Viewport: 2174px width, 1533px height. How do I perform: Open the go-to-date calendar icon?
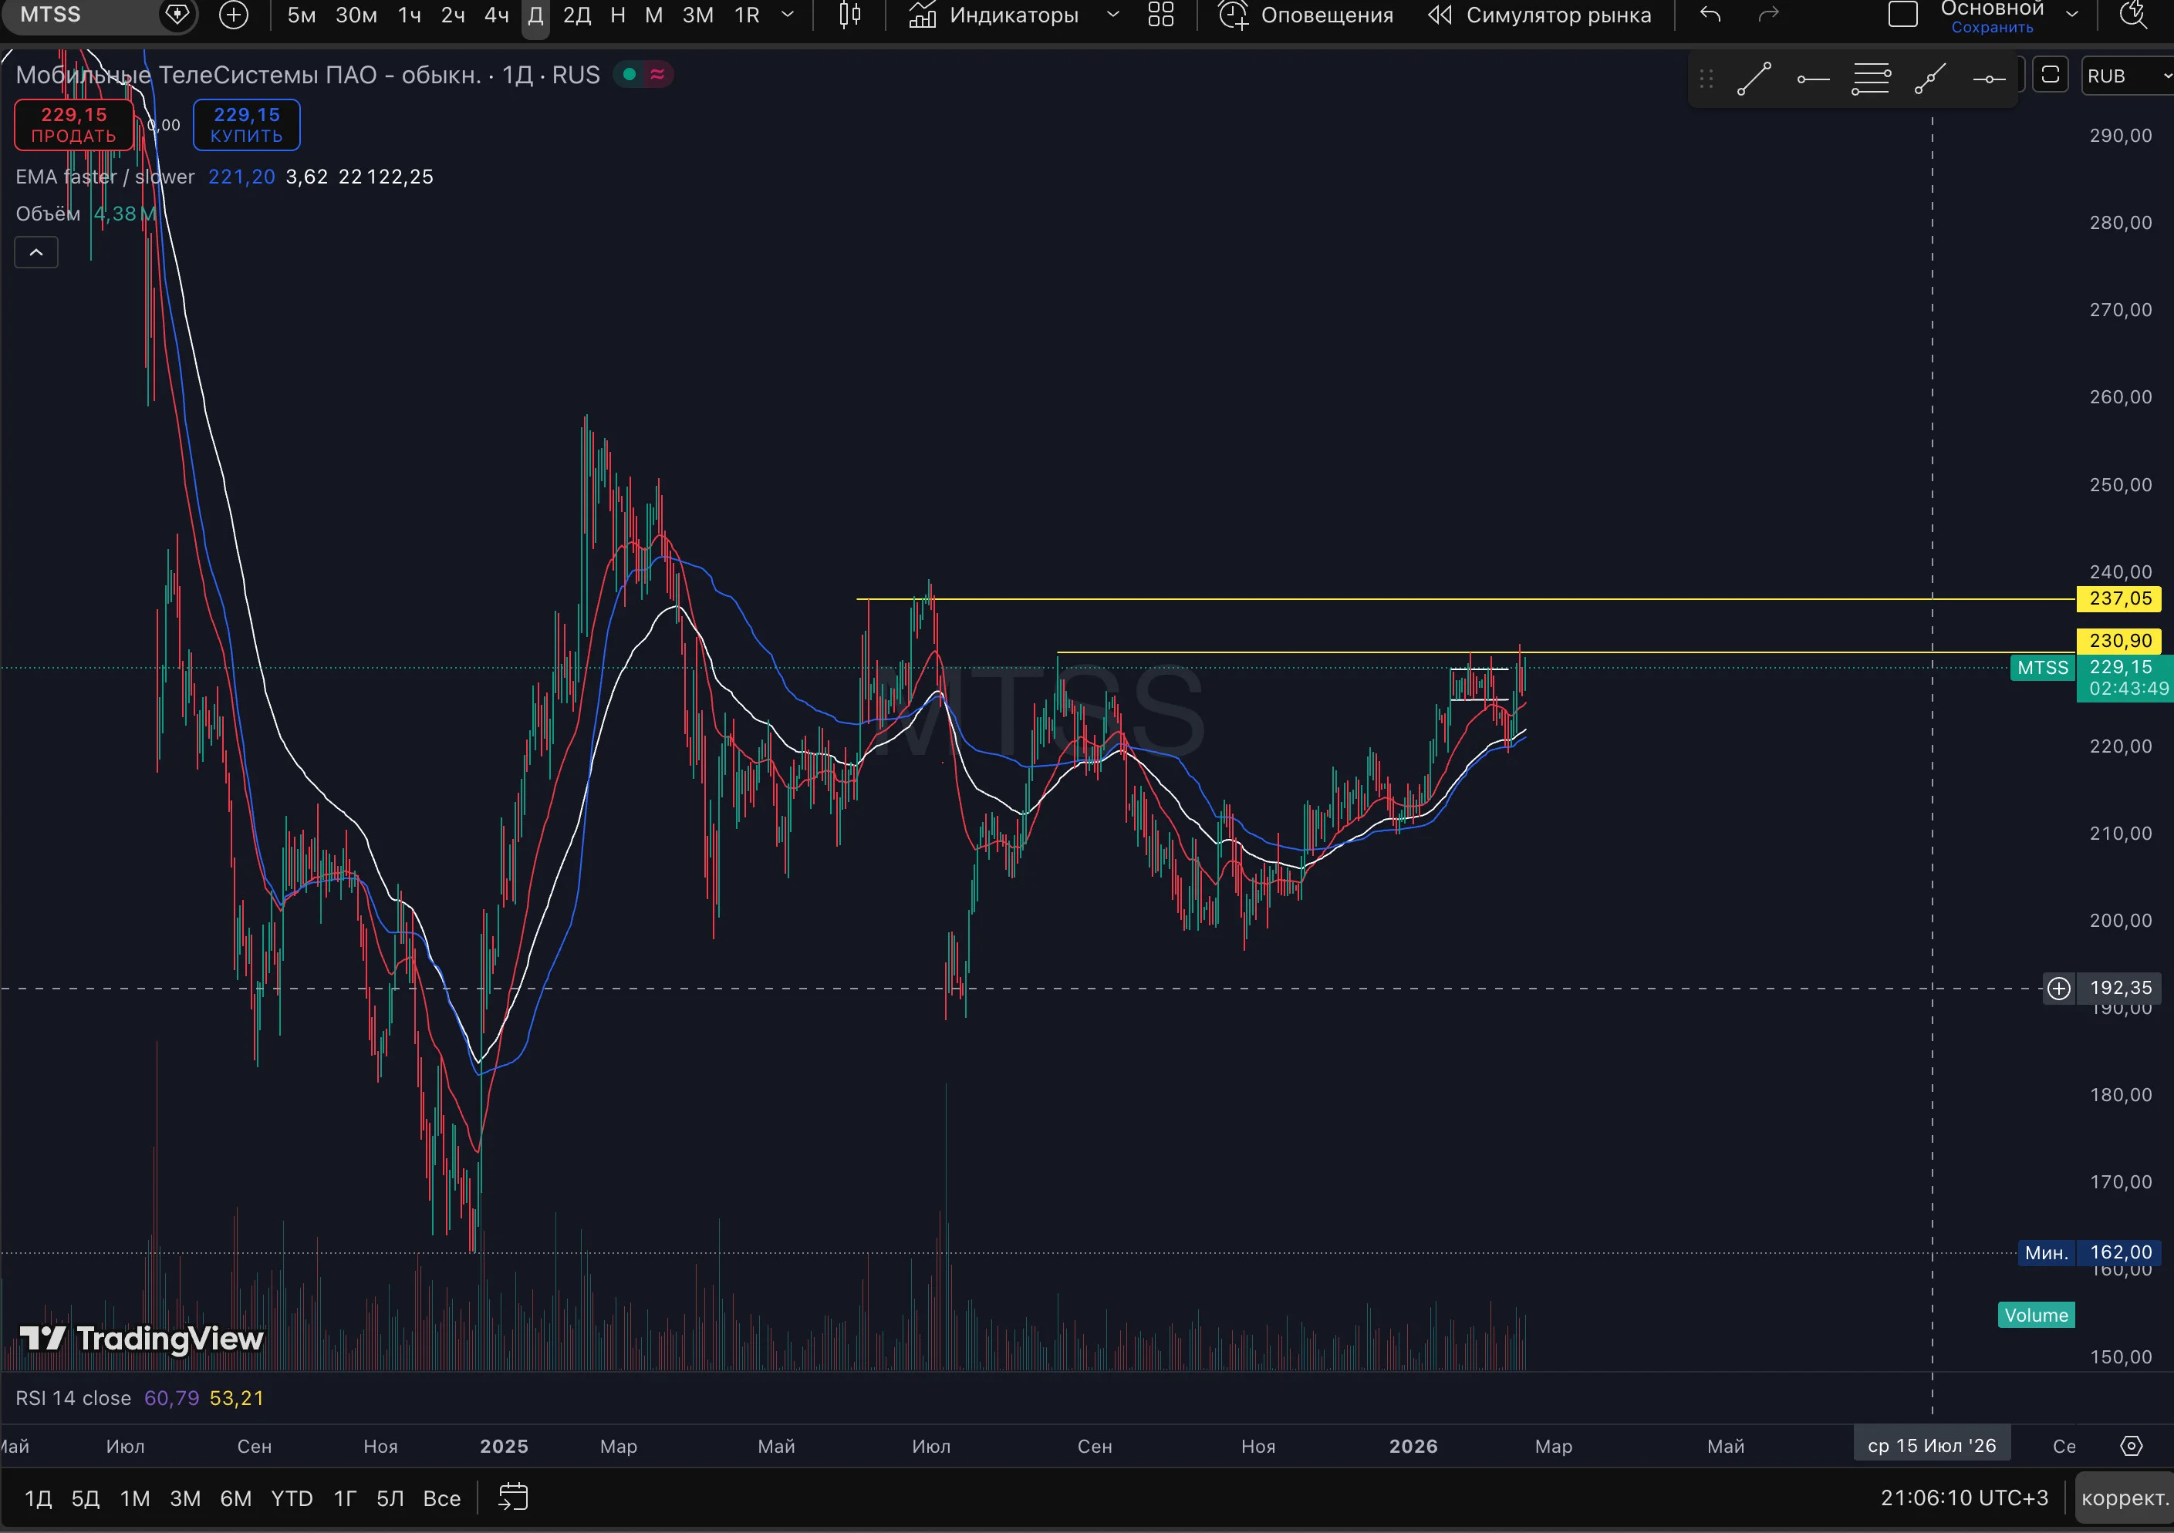513,1498
